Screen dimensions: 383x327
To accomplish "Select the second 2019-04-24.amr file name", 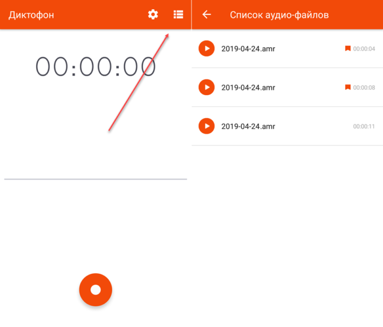I will [x=248, y=88].
